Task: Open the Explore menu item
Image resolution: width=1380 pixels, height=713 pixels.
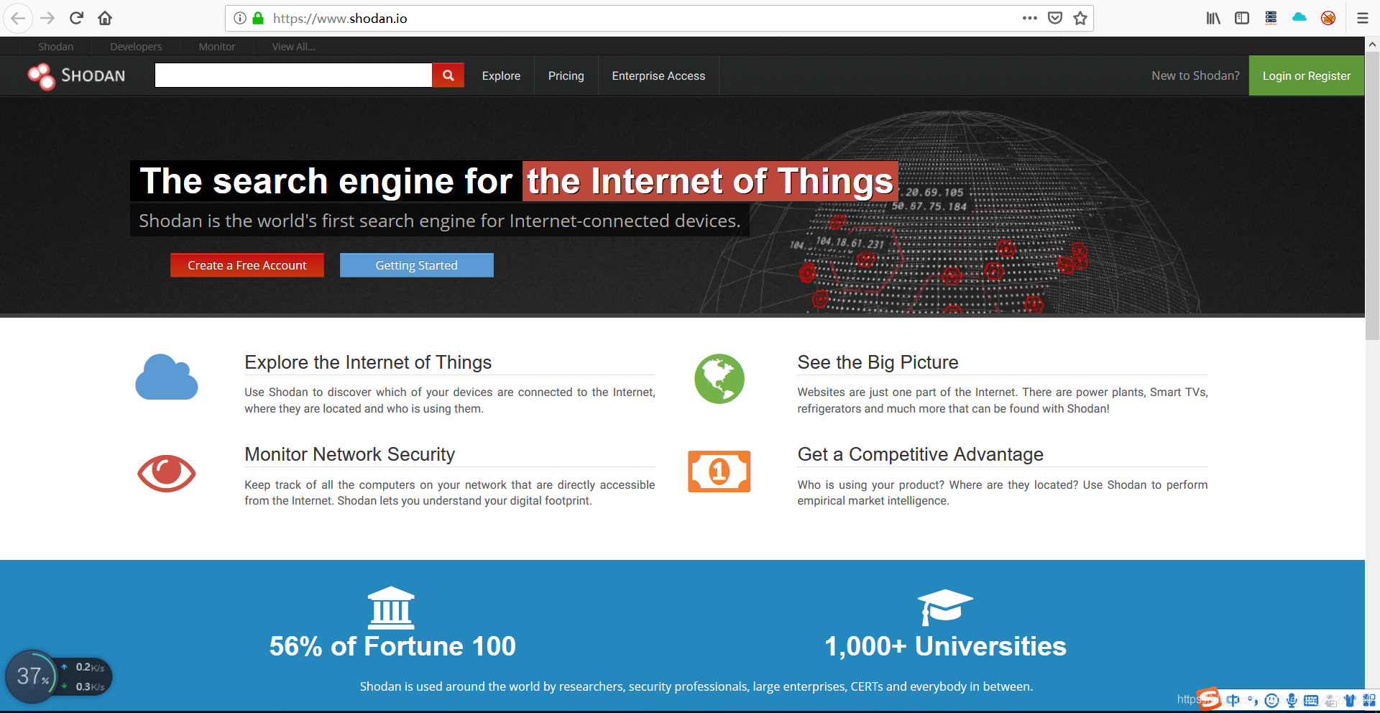Action: coord(501,75)
